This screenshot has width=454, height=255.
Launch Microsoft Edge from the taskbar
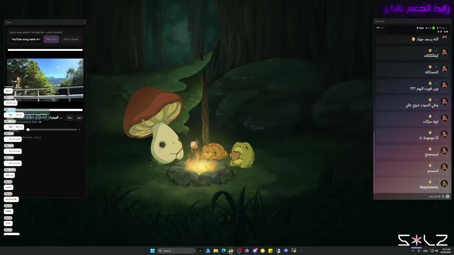[x=223, y=251]
